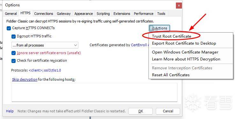Open the Gateway tab

pos(63,14)
